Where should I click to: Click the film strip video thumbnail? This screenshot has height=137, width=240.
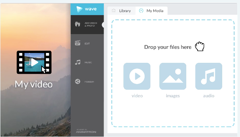click(34, 62)
